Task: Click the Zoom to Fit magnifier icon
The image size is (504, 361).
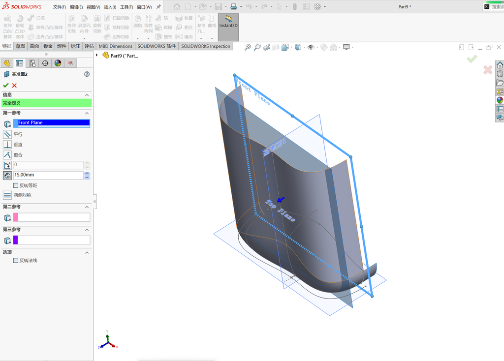Action: click(248, 47)
